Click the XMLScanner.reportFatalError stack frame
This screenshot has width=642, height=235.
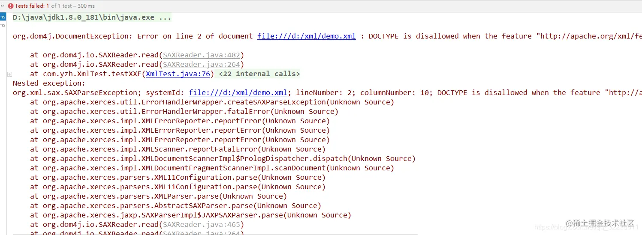[x=178, y=149]
